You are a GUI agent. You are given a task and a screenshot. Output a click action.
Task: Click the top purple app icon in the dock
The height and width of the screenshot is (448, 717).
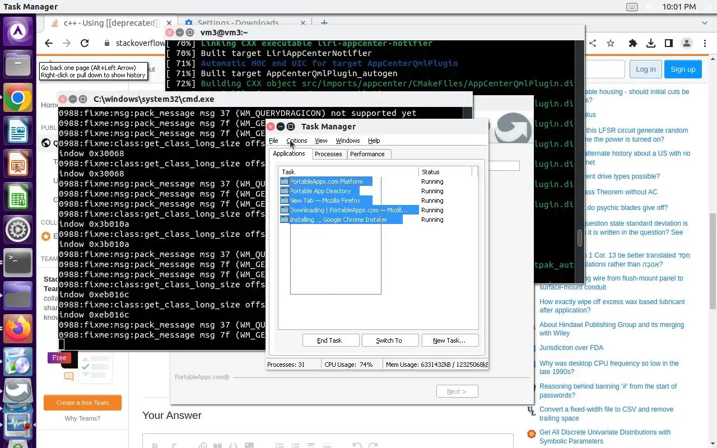[x=18, y=32]
